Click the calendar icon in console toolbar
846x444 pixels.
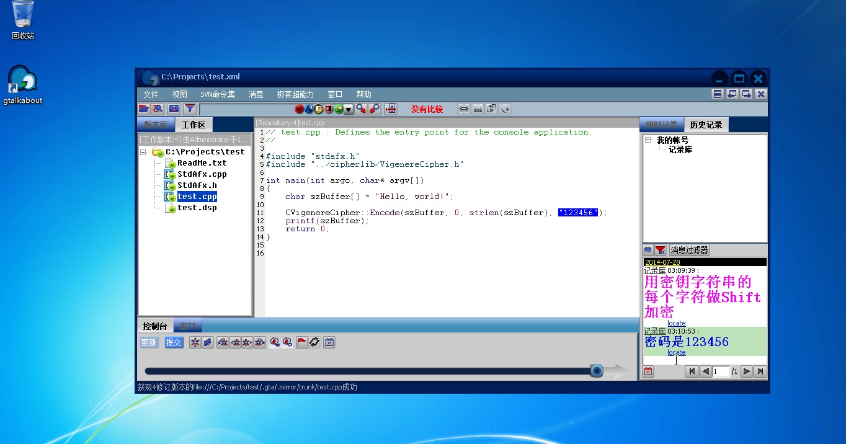(329, 342)
